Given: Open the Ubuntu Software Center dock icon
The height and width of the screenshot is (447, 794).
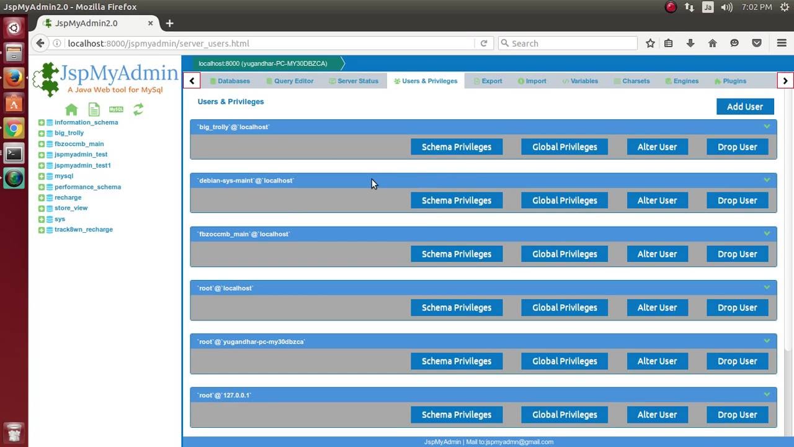Looking at the screenshot, I should 14,104.
